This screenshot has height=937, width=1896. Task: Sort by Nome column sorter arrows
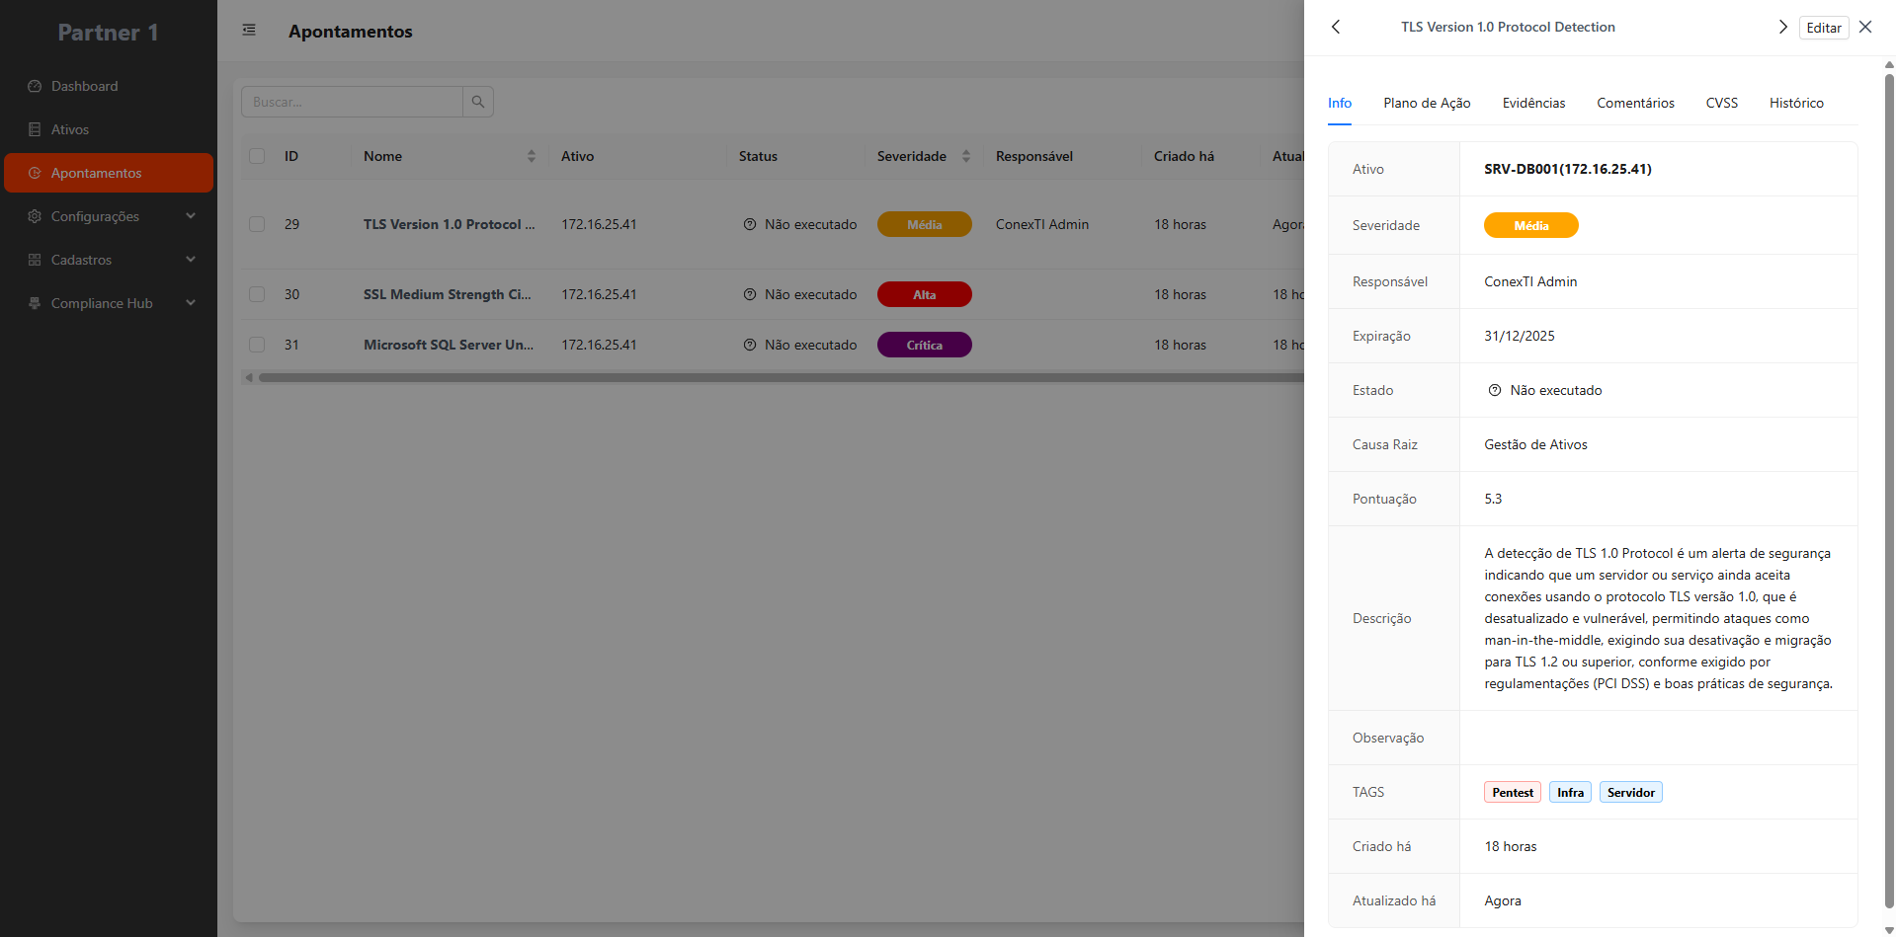(x=532, y=156)
